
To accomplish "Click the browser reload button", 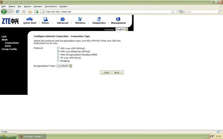I will click(x=17, y=11).
